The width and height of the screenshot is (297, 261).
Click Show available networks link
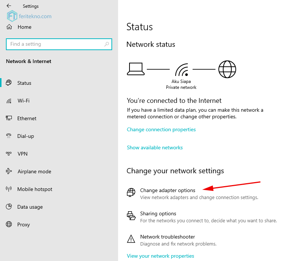click(x=155, y=147)
